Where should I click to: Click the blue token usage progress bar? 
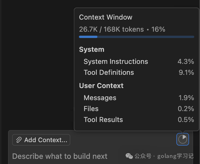pos(137,37)
